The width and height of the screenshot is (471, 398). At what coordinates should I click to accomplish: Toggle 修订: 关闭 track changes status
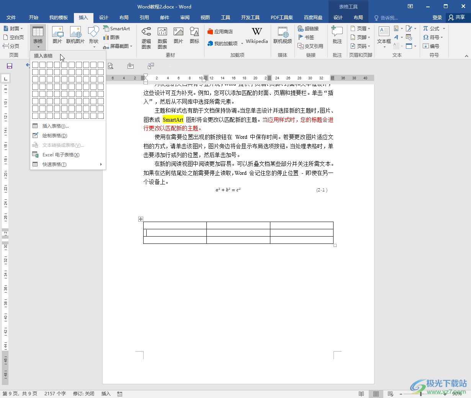[x=83, y=394]
